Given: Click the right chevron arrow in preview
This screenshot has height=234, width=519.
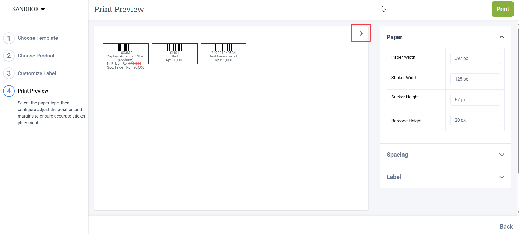Looking at the screenshot, I should (361, 33).
